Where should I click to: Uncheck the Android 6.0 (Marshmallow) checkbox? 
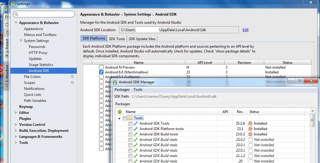coord(101,72)
